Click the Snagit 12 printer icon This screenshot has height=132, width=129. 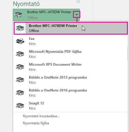point(20,106)
